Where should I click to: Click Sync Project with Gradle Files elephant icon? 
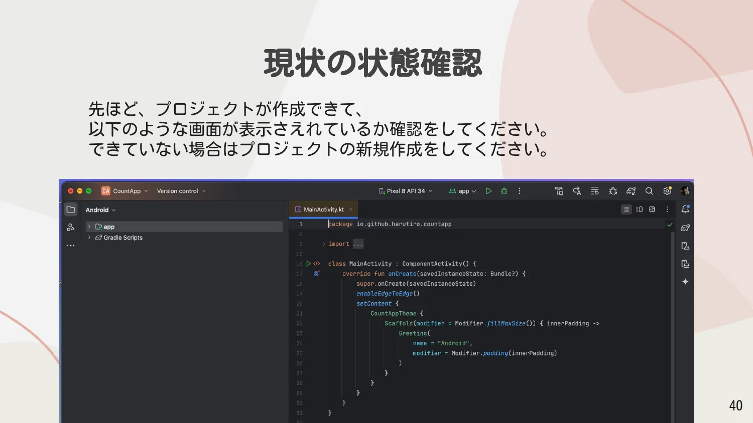[x=631, y=191]
